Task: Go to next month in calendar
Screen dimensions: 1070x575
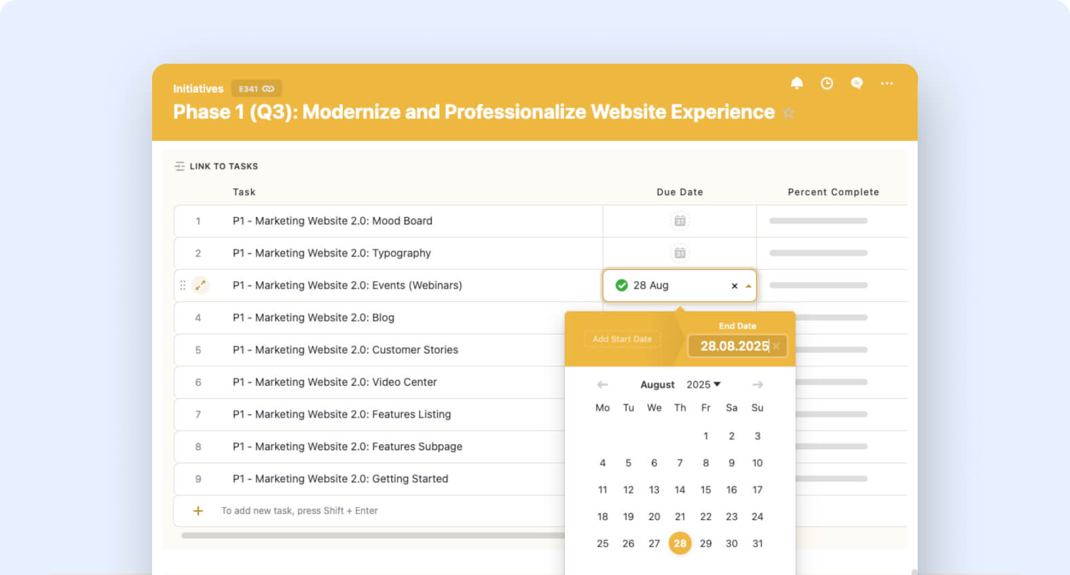Action: tap(758, 384)
